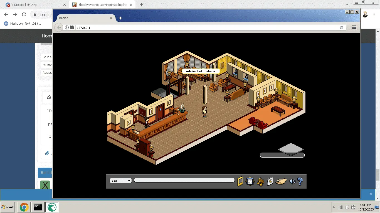380x213 pixels.
Task: Open the room Navigator icon
Action: tap(250, 181)
